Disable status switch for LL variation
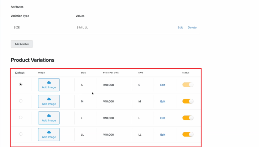Viewport: 259px width, 147px height. (x=188, y=134)
